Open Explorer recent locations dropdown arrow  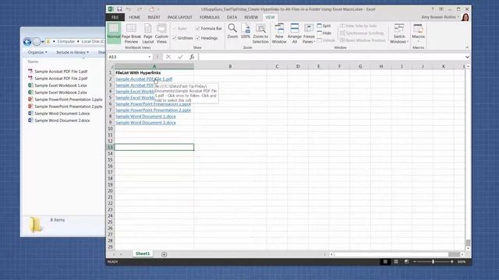(x=43, y=41)
